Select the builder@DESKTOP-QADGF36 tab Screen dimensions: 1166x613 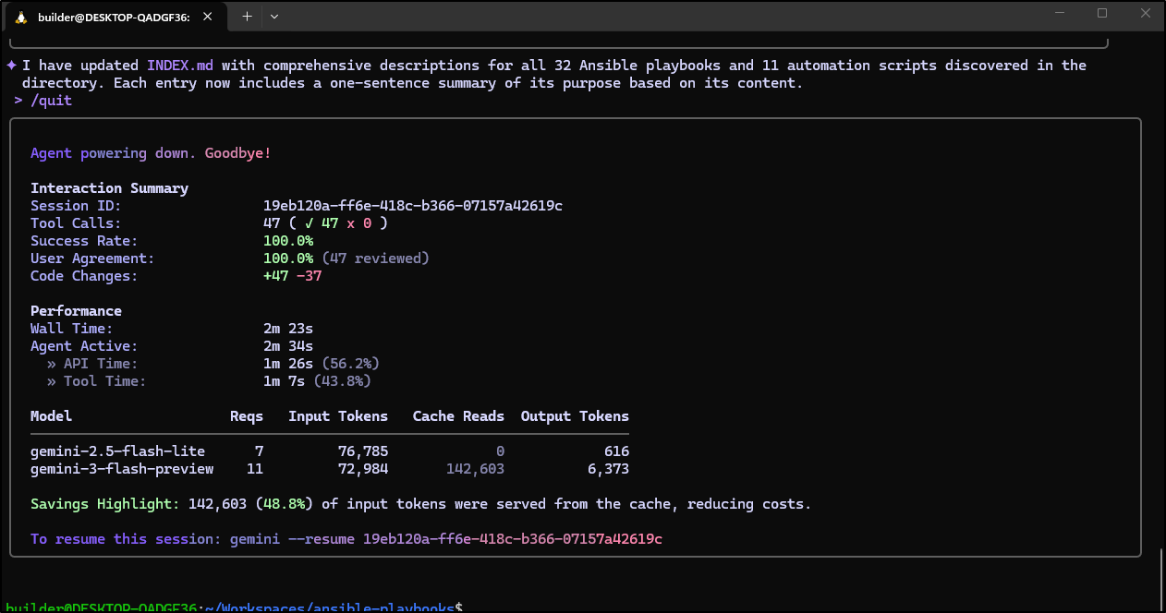113,18
